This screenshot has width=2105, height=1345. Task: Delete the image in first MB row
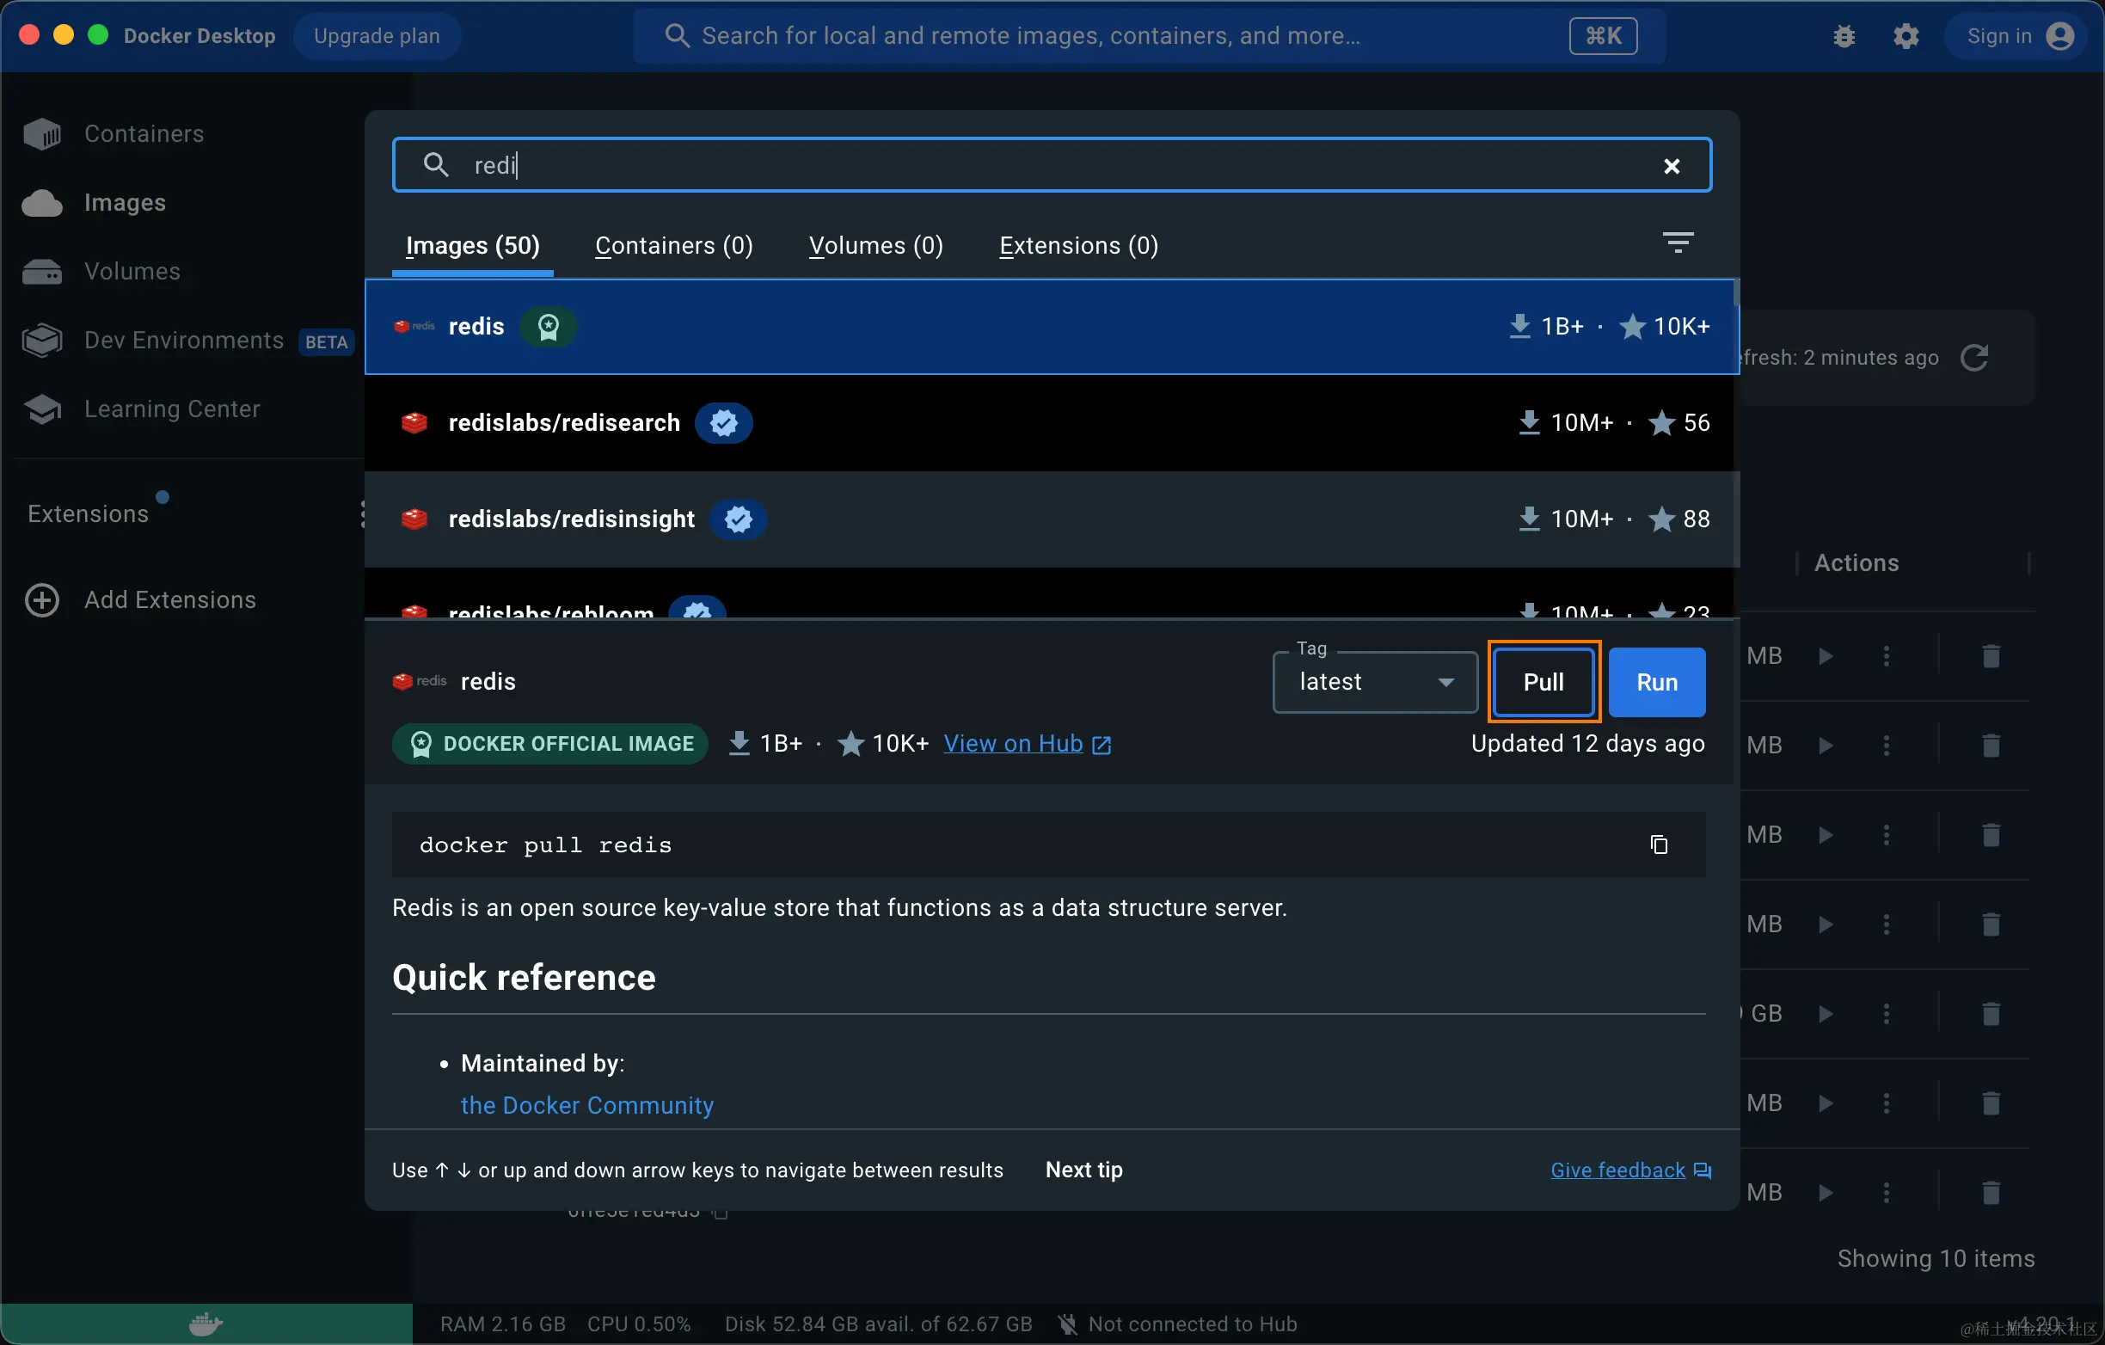(1991, 657)
